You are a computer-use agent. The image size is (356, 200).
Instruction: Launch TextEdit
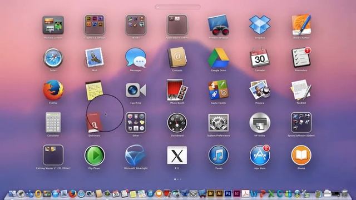click(301, 90)
